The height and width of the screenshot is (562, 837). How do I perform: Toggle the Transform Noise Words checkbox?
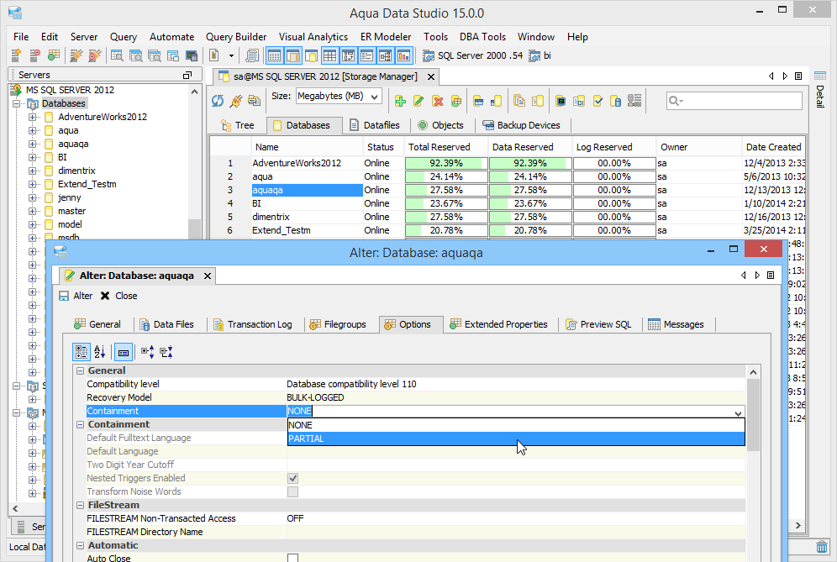pyautogui.click(x=292, y=491)
